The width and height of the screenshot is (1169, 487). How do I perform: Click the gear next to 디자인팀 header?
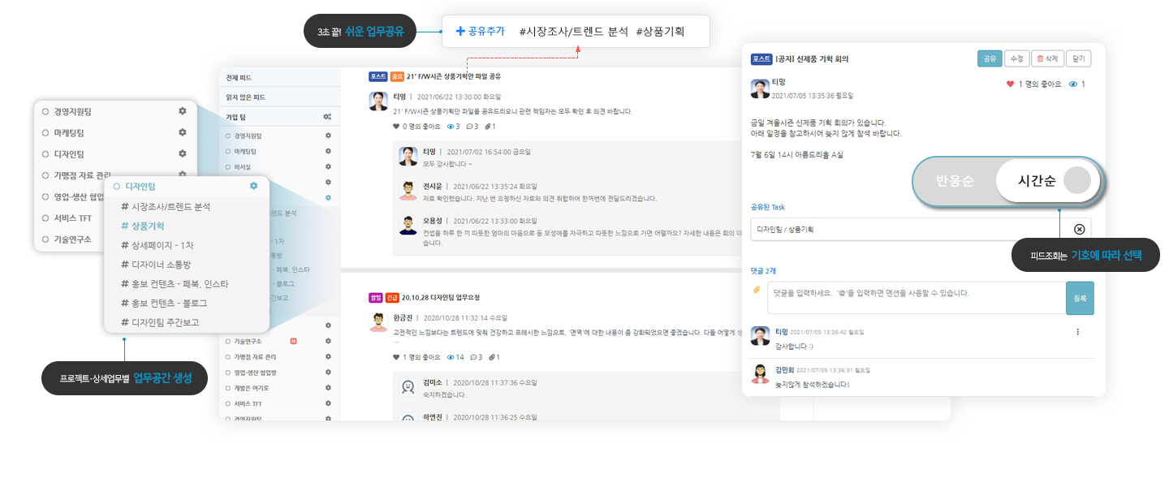click(254, 186)
